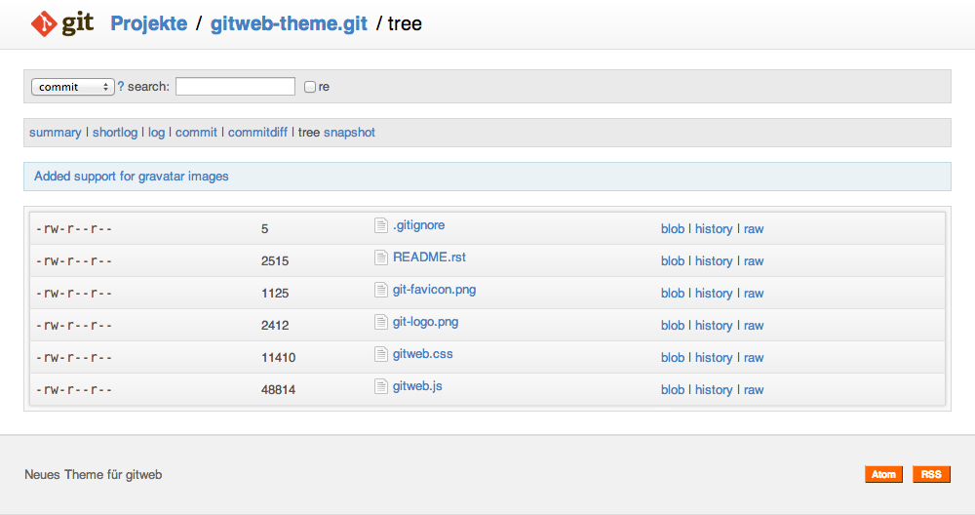Click the RSS feed button
The width and height of the screenshot is (975, 515).
pos(931,474)
